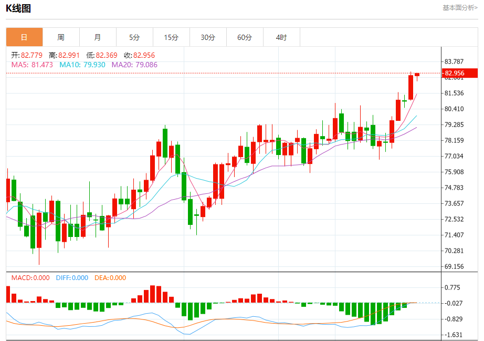Click the -1.631 MACD axis label
This screenshot has height=341, width=484.
[x=453, y=335]
